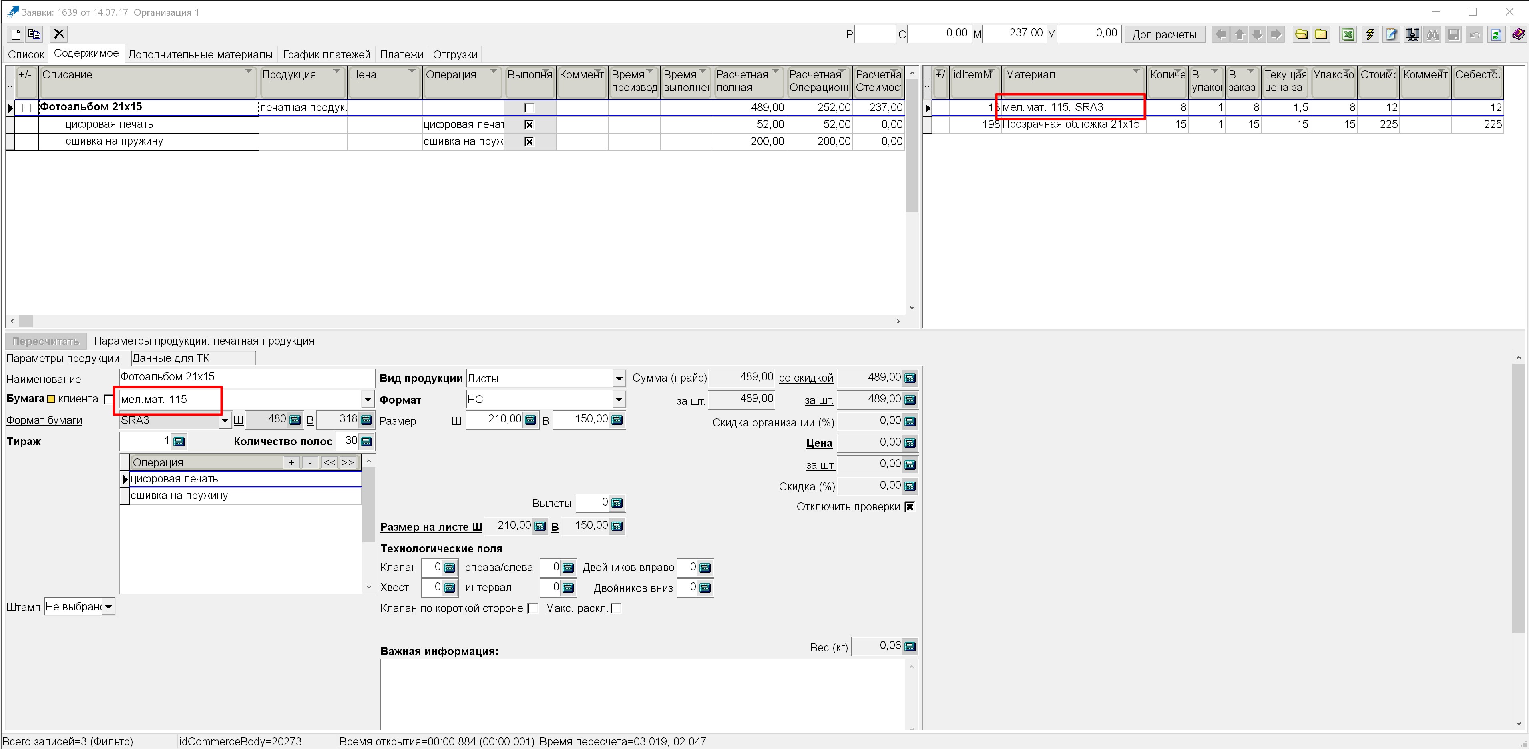Screen dimensions: 1529x749
Task: Click the Доп.расчеты button
Action: click(x=1164, y=34)
